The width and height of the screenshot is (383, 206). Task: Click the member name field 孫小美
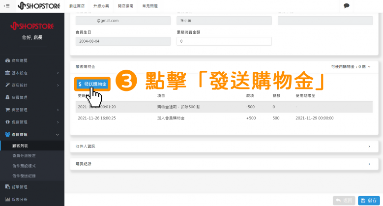click(x=224, y=21)
